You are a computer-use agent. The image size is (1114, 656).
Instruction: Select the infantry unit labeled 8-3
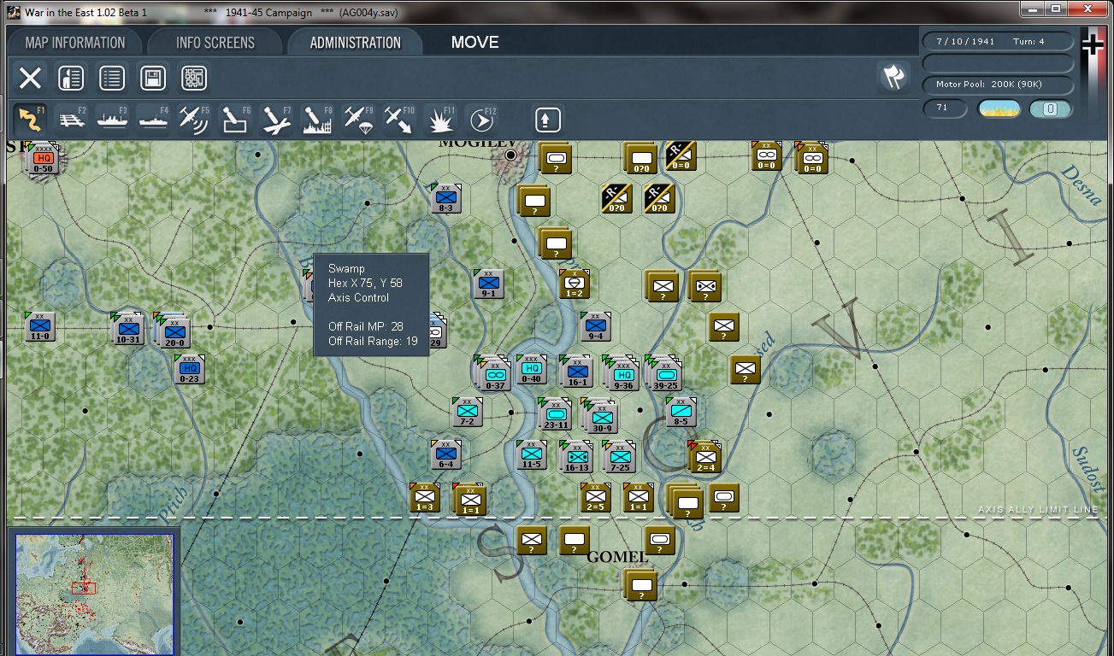pyautogui.click(x=445, y=198)
